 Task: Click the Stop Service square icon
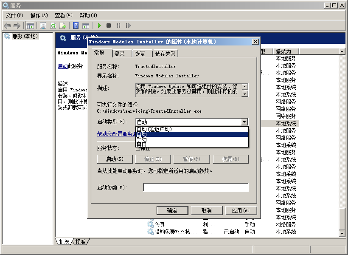point(109,25)
